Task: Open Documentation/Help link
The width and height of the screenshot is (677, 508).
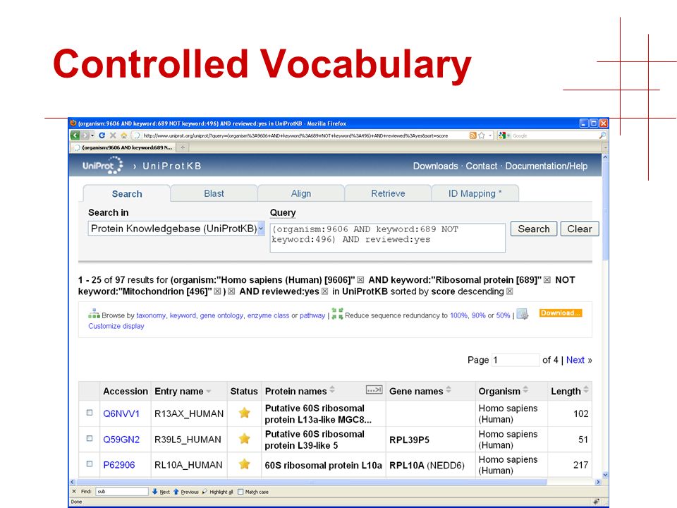Action: tap(546, 166)
